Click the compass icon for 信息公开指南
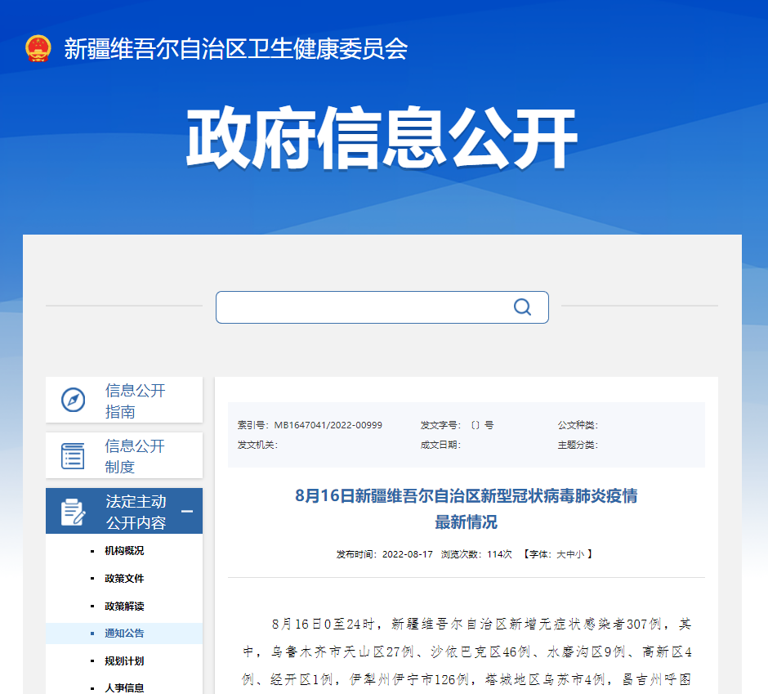Screen dimensions: 768x694 tap(74, 401)
